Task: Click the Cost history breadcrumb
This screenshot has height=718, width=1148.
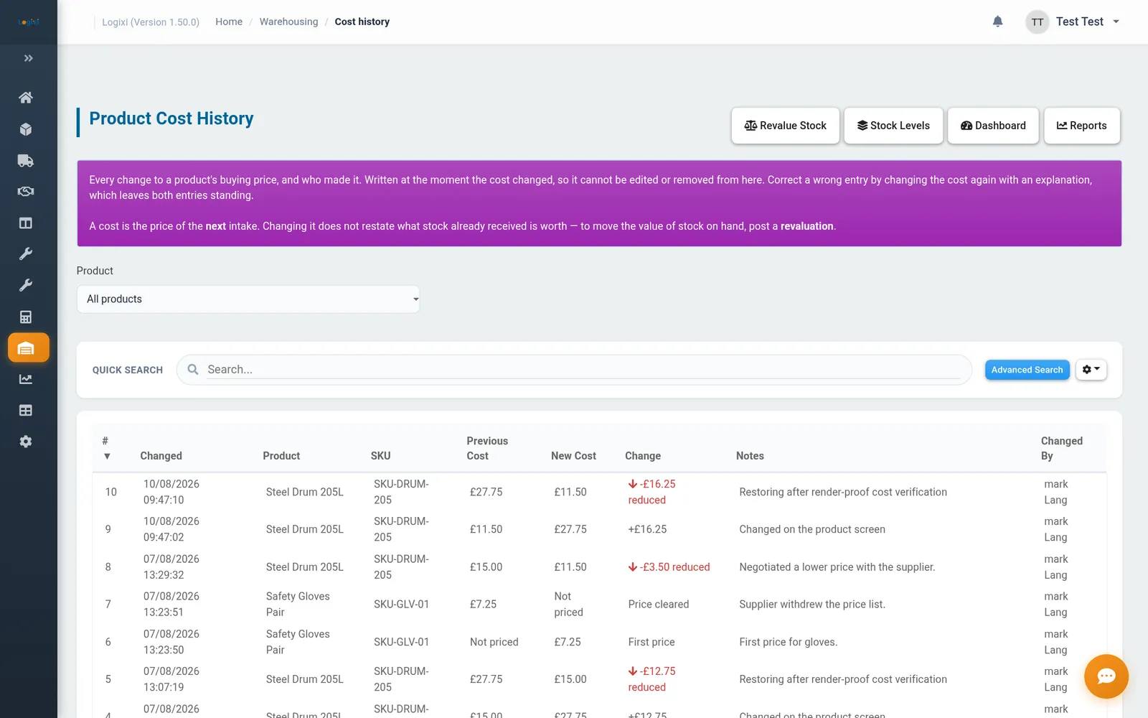Action: click(x=362, y=22)
